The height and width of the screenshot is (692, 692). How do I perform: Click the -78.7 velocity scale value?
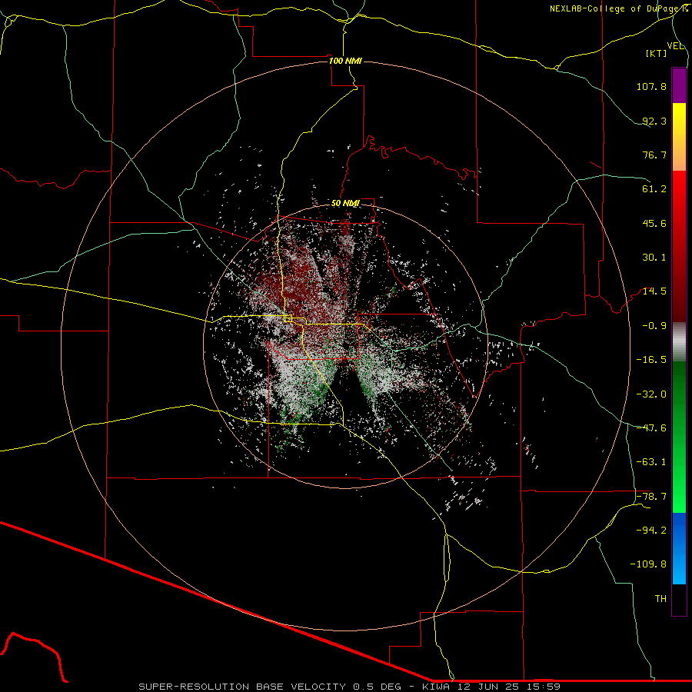pyautogui.click(x=651, y=497)
